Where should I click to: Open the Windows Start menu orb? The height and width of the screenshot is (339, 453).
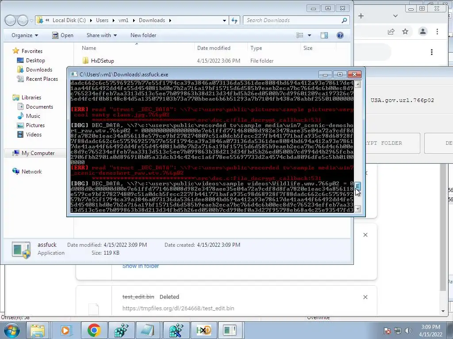(11, 330)
